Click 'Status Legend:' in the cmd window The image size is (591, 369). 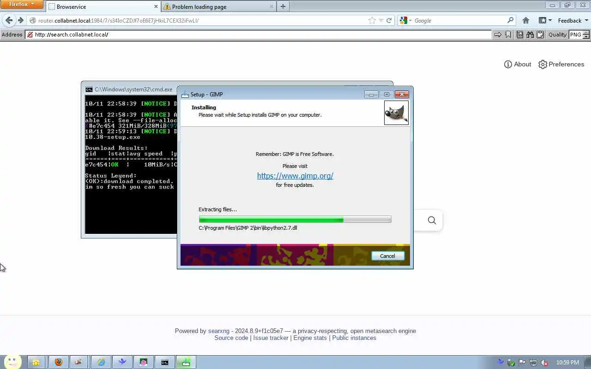[x=111, y=176]
